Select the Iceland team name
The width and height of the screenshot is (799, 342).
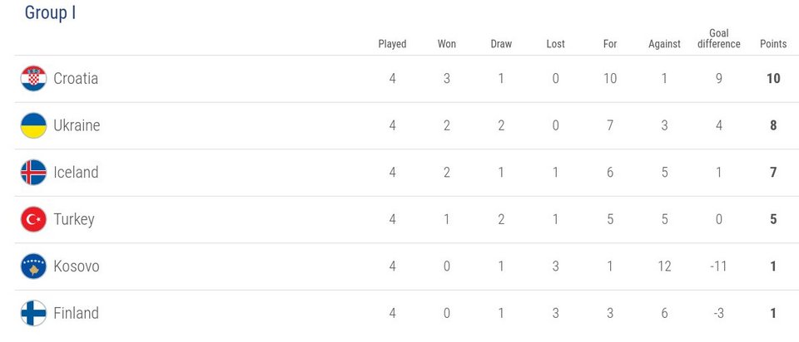[76, 173]
